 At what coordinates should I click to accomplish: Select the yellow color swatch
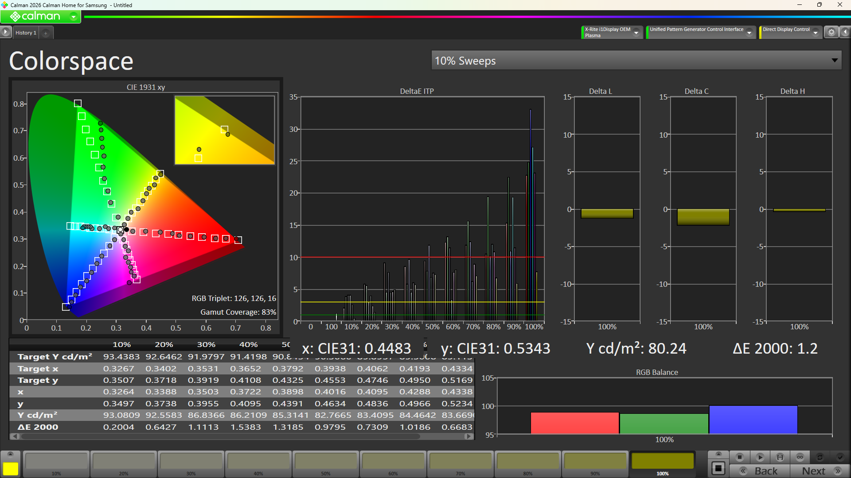pyautogui.click(x=11, y=468)
